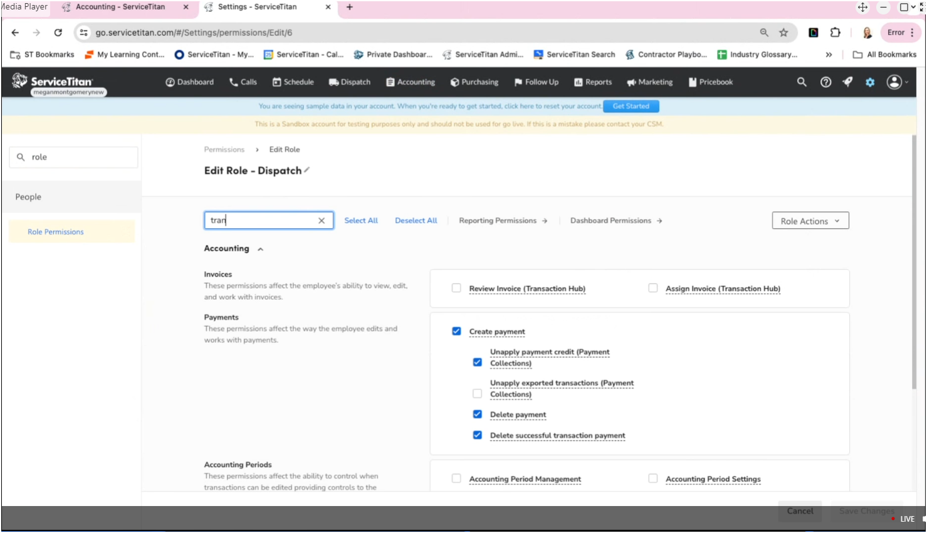This screenshot has height=533, width=927.
Task: Click the settings search field containing role
Action: 73,157
